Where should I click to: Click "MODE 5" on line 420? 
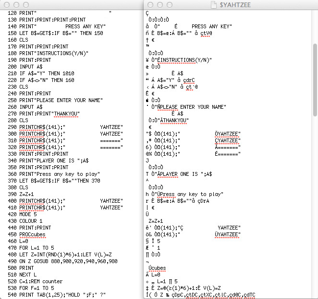(x=28, y=214)
